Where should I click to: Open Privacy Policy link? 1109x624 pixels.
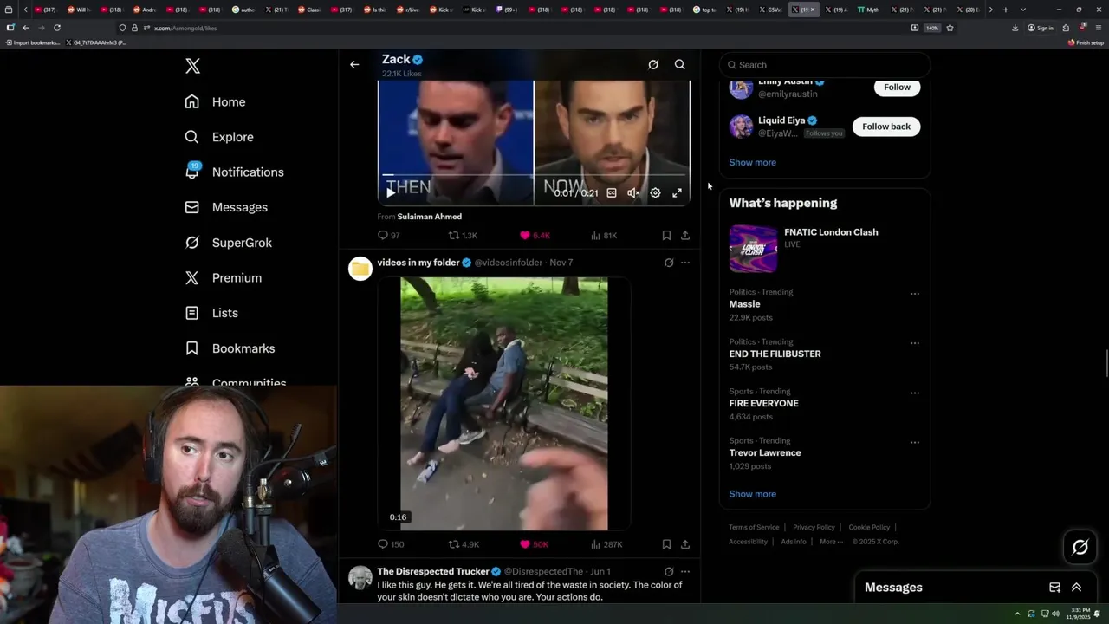coord(814,527)
